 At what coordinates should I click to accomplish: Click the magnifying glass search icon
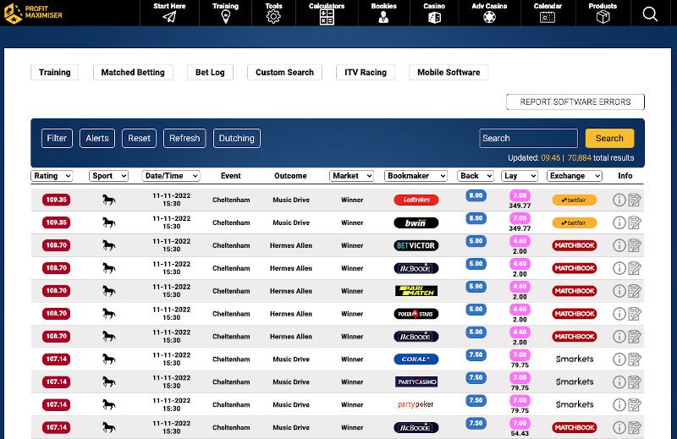coord(650,14)
